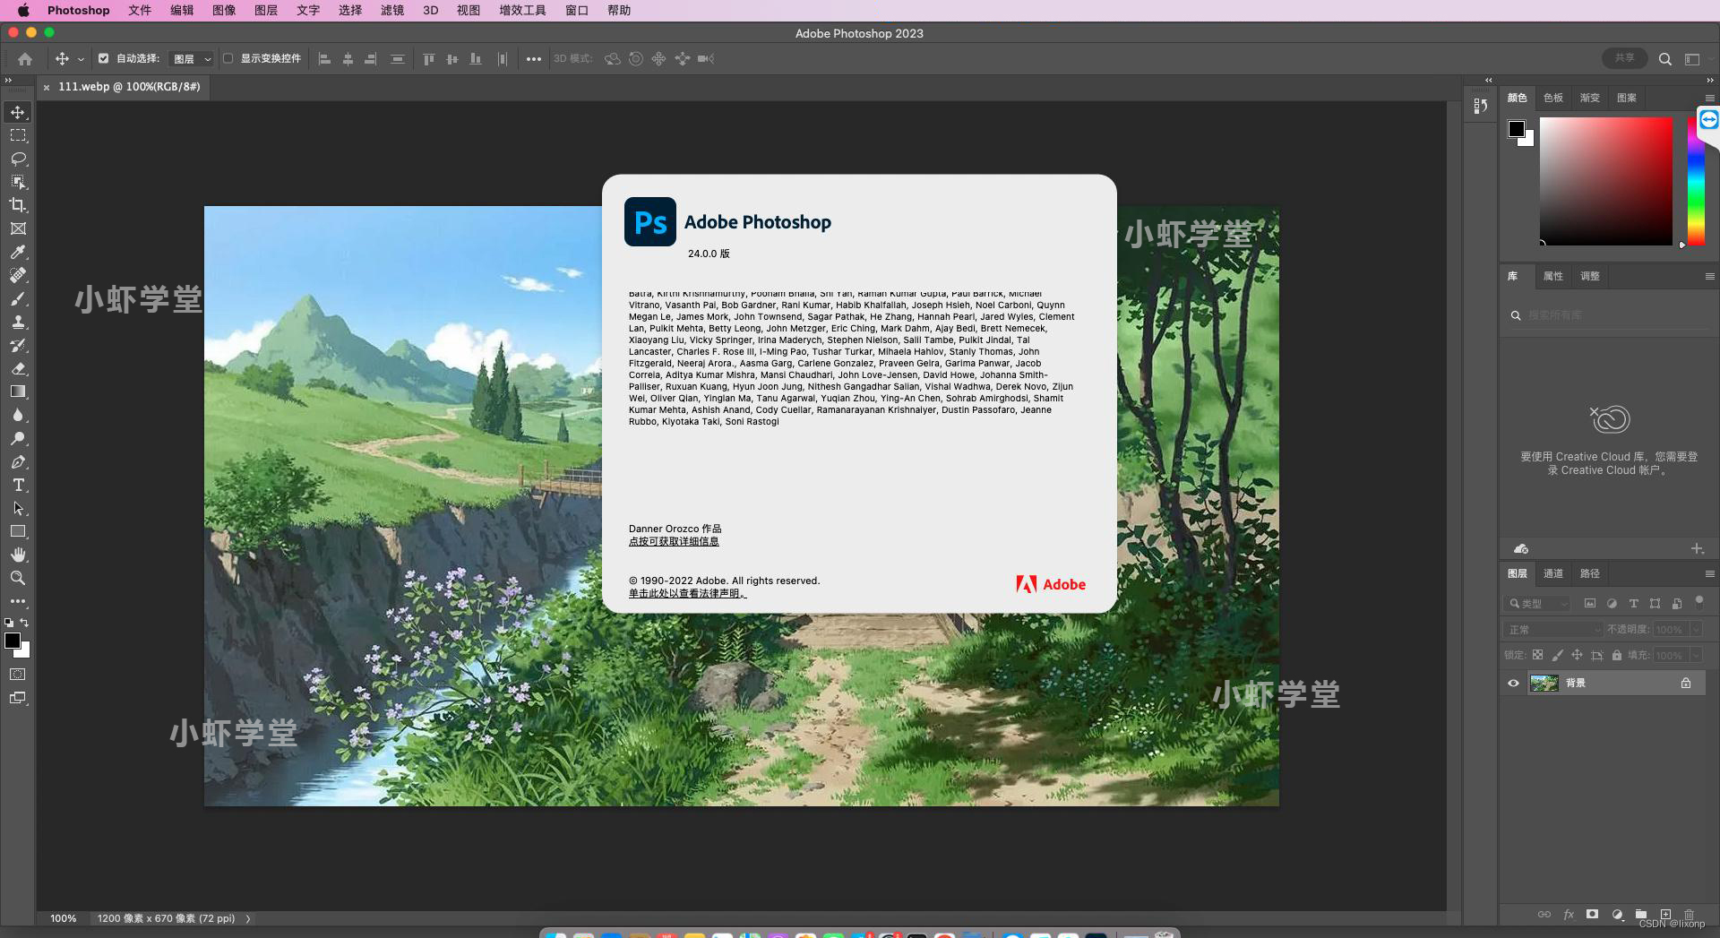Expand the Move tool preset dropdown arrow

click(81, 59)
